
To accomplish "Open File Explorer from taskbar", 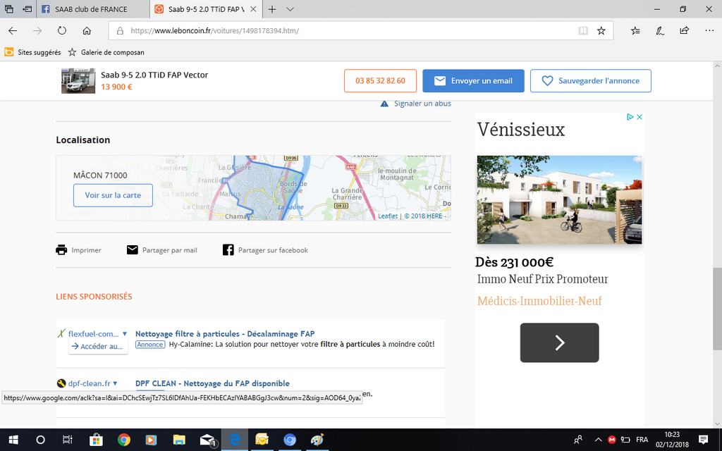I will [x=178, y=440].
